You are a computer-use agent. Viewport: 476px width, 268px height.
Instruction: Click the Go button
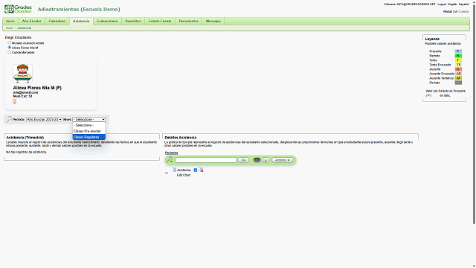point(243,160)
